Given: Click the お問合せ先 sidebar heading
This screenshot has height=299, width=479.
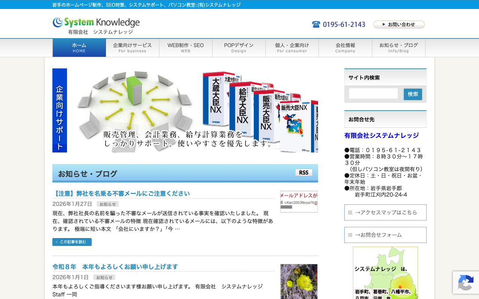Looking at the screenshot, I should point(385,119).
